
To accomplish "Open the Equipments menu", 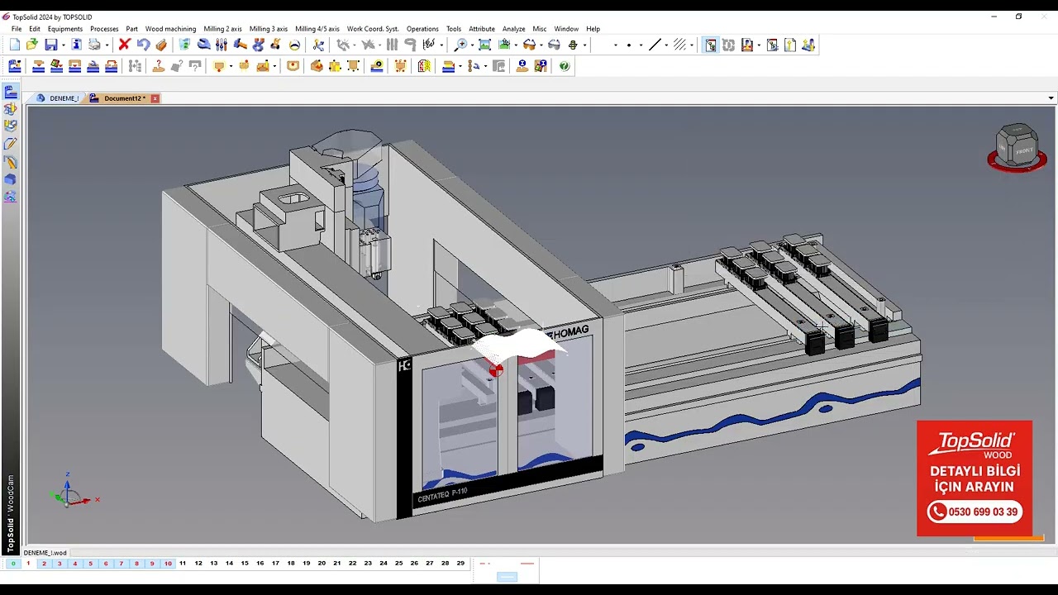I will coord(65,29).
